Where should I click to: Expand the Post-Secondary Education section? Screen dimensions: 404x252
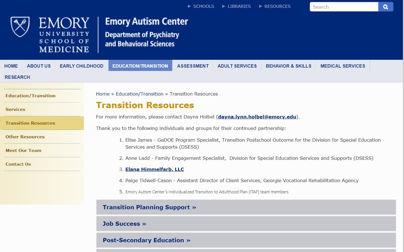[x=246, y=240]
